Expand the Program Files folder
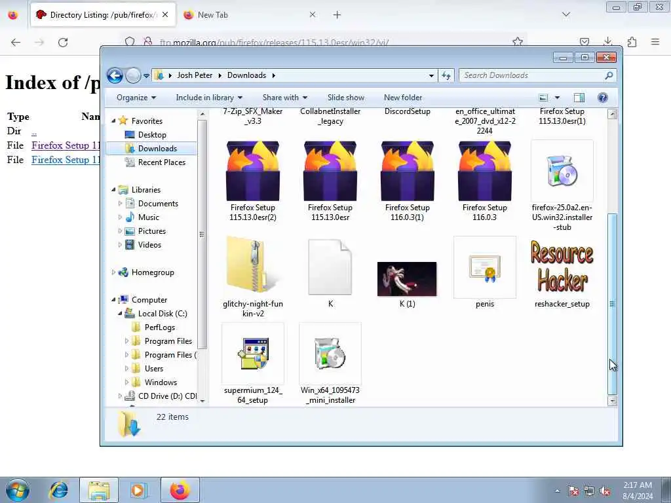The width and height of the screenshot is (671, 503). tap(126, 341)
